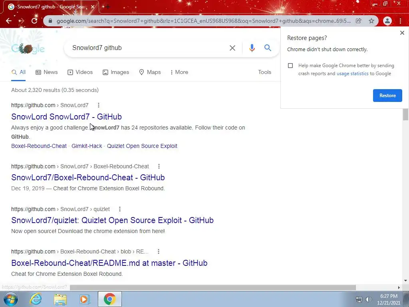
Task: Open Chrome's three-dot menu
Action: click(400, 21)
